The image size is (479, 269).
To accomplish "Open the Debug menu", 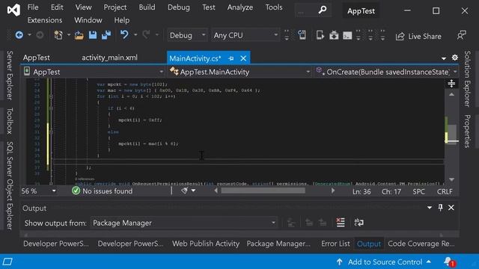I will [x=179, y=7].
